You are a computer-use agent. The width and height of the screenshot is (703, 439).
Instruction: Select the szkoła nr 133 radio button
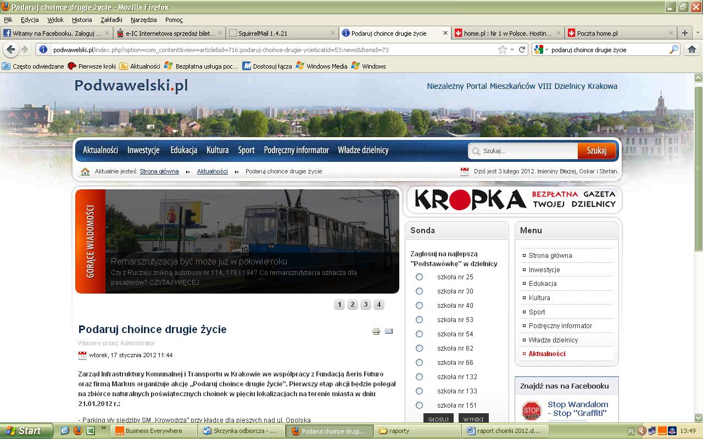click(x=420, y=391)
